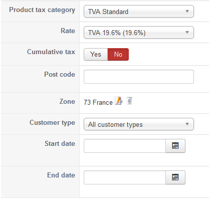This screenshot has width=209, height=202.
Task: Click the edit zone pencil icon
Action: tap(119, 101)
